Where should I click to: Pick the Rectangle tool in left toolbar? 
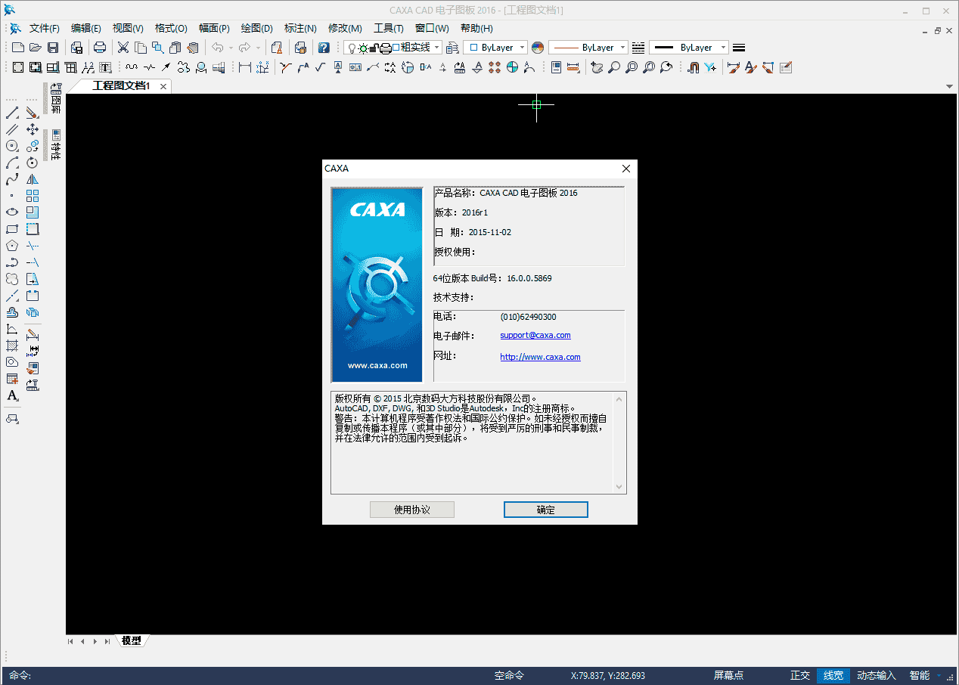pyautogui.click(x=11, y=228)
